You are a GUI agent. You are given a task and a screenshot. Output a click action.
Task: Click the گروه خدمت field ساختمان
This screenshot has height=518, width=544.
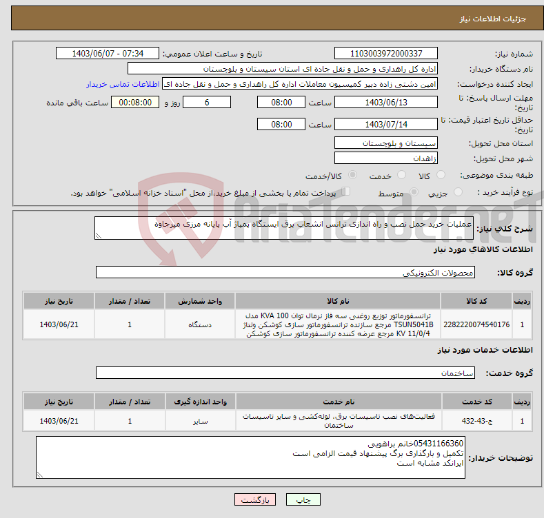[285, 373]
